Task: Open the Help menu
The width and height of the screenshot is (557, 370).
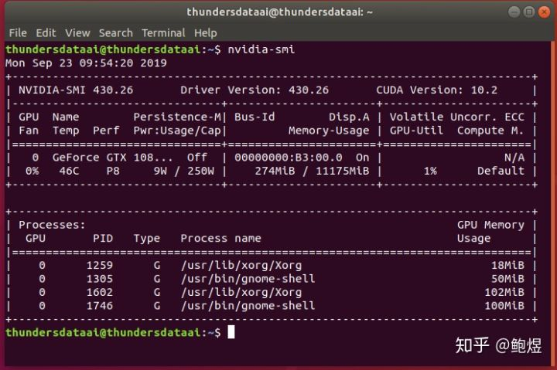Action: point(205,33)
